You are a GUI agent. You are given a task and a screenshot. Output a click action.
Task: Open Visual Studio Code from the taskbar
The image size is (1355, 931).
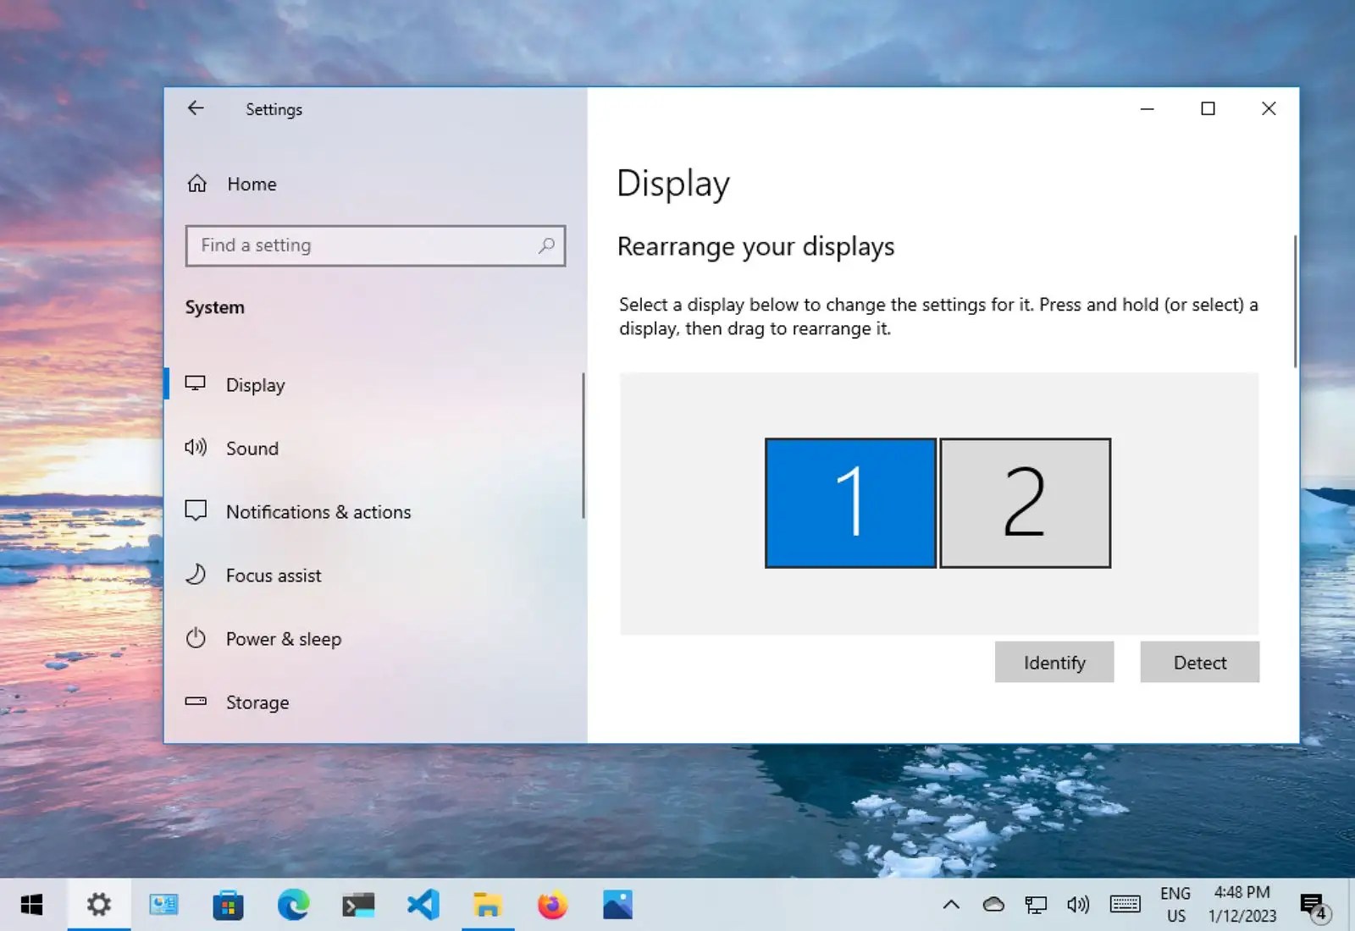click(423, 905)
